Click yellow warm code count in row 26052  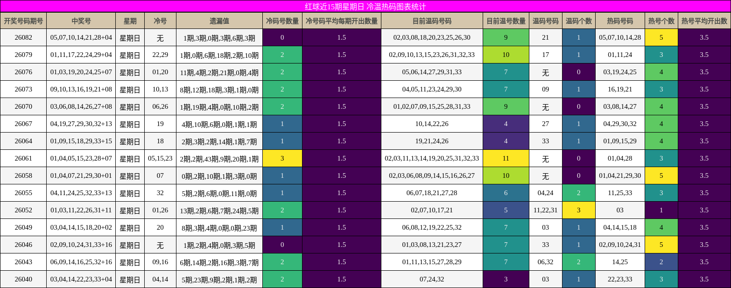click(579, 210)
